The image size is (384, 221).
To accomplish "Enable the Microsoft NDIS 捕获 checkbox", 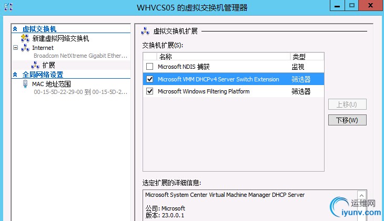I will (x=149, y=67).
